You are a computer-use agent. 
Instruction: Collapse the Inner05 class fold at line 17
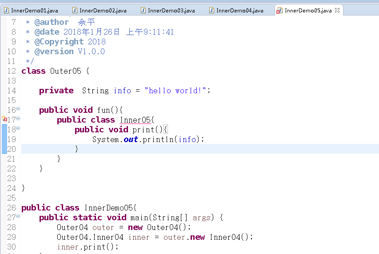(18, 119)
